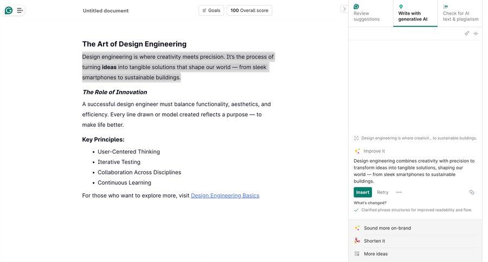Click the sparkle prompt icon in panel header
Image resolution: width=488 pixels, height=262 pixels.
point(467,33)
